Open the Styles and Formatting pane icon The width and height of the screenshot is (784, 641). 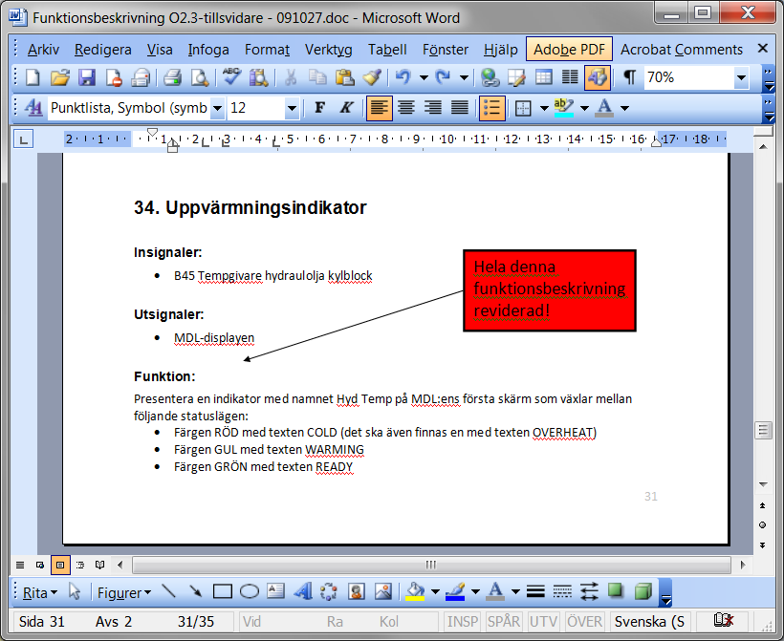(33, 108)
